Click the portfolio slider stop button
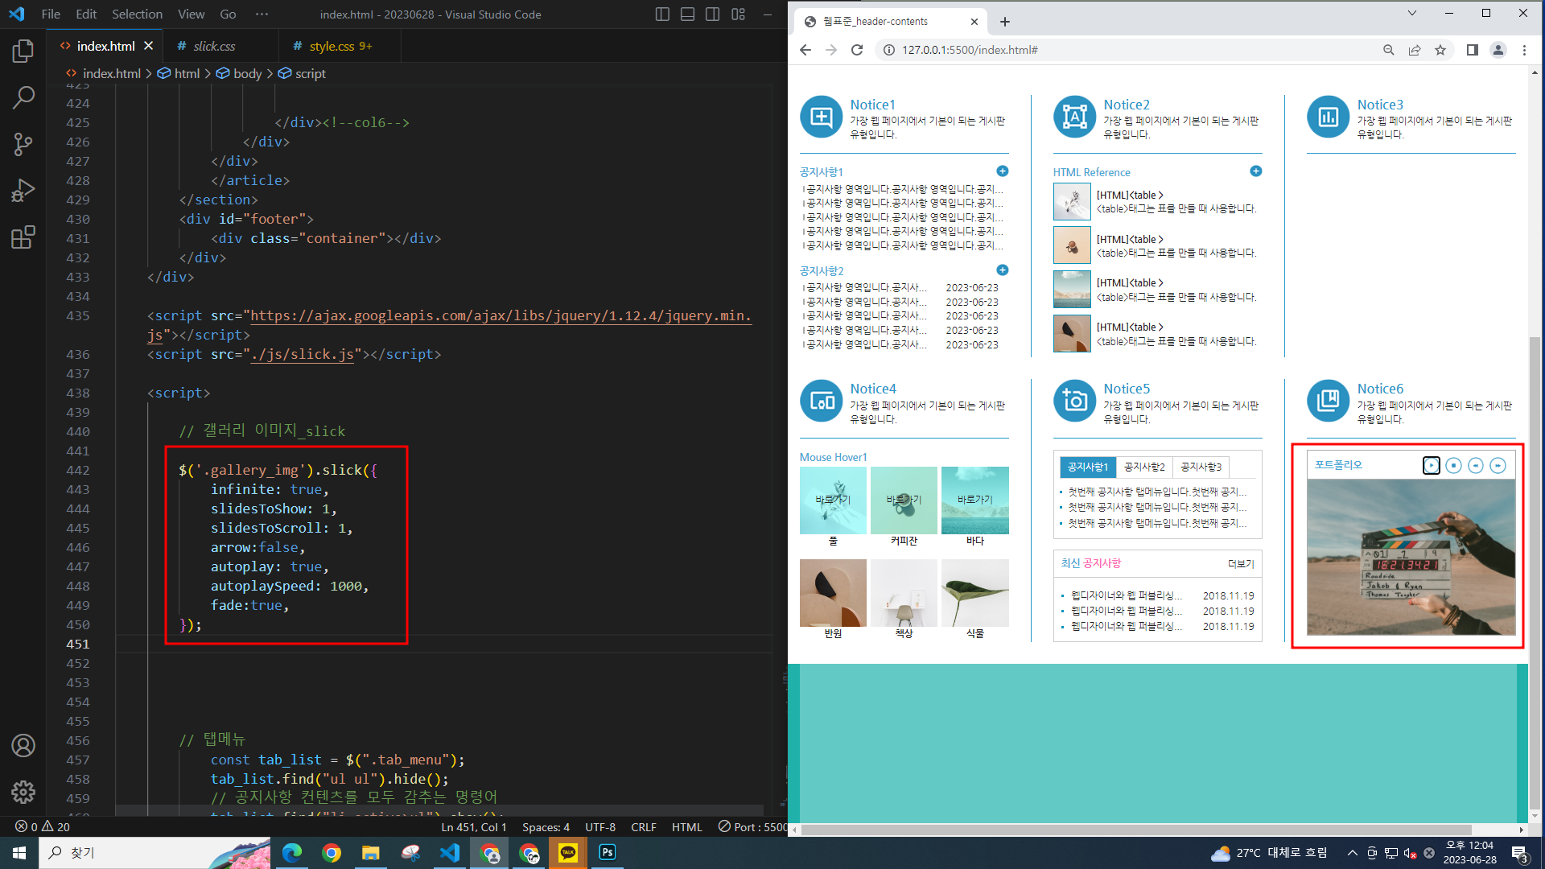 [1453, 466]
